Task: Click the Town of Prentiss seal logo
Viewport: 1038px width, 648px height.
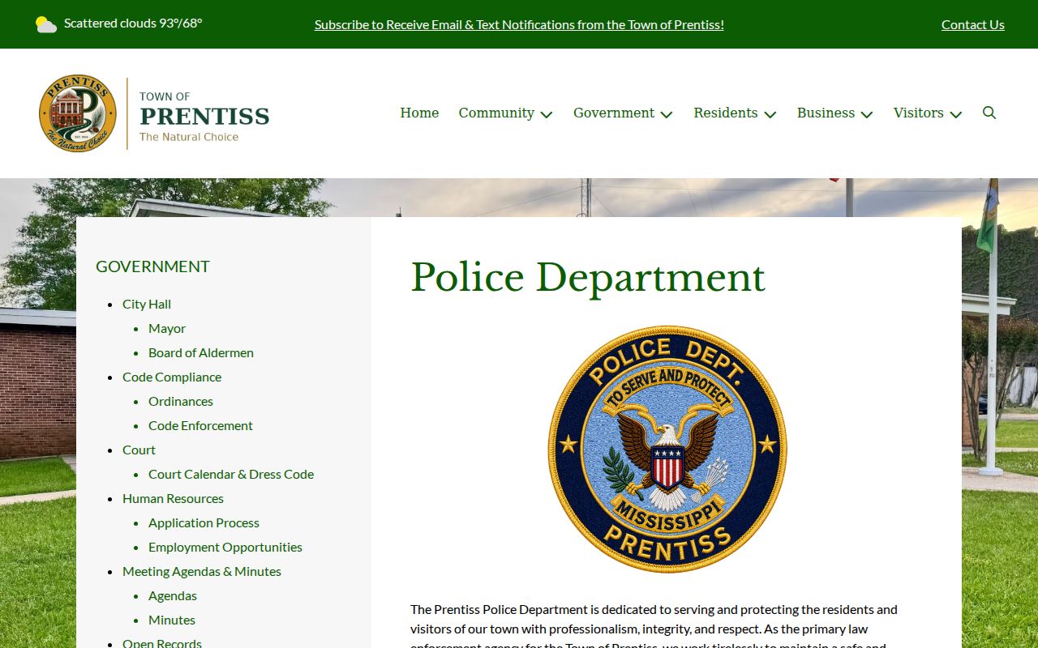Action: point(78,113)
